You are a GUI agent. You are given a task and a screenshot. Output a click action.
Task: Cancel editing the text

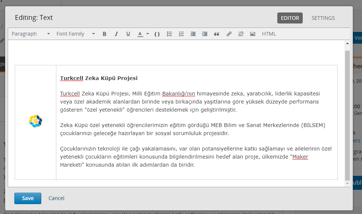tap(56, 198)
